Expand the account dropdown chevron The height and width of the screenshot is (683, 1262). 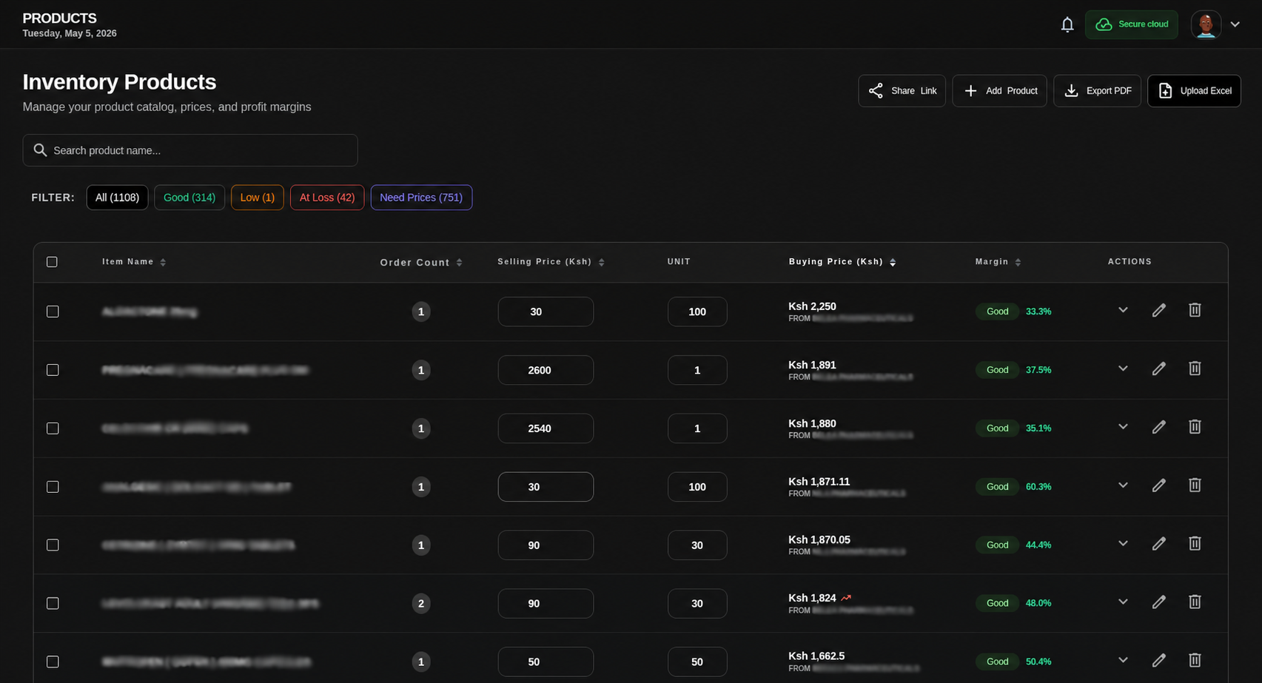point(1235,24)
